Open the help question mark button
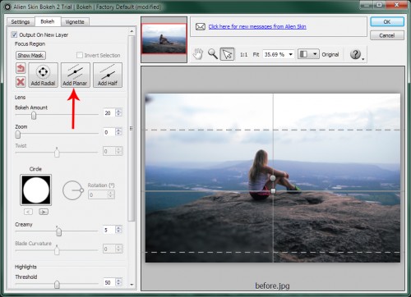 (x=355, y=54)
